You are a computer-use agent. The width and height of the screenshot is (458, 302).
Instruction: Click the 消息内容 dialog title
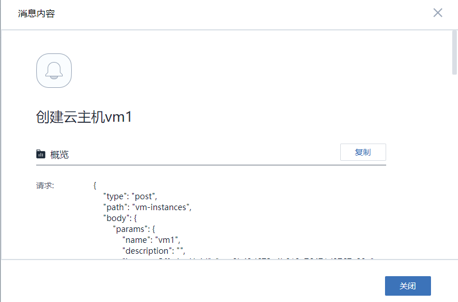pyautogui.click(x=37, y=13)
